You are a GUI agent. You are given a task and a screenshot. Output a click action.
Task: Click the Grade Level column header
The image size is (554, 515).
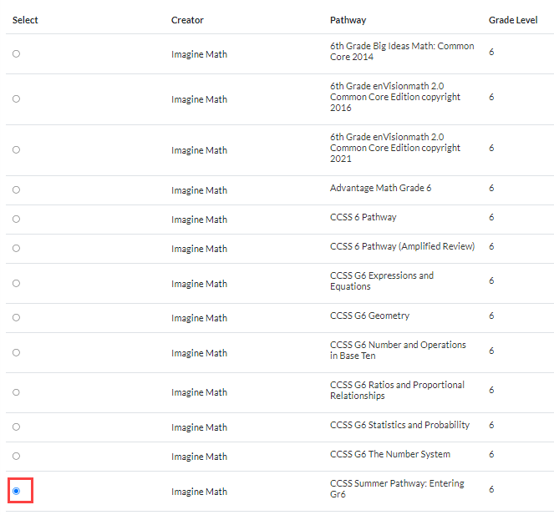click(x=513, y=20)
